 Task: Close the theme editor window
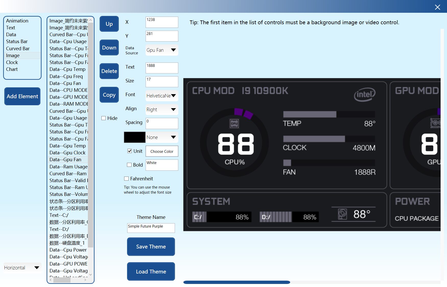(x=437, y=7)
